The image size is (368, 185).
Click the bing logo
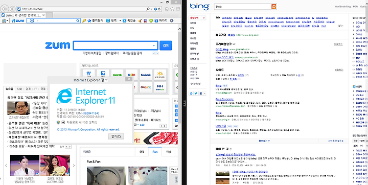[200, 7]
